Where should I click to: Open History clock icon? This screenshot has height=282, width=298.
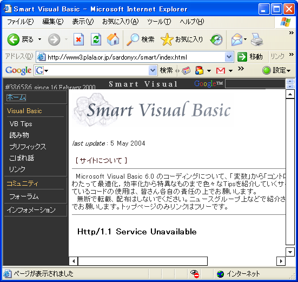(216, 40)
